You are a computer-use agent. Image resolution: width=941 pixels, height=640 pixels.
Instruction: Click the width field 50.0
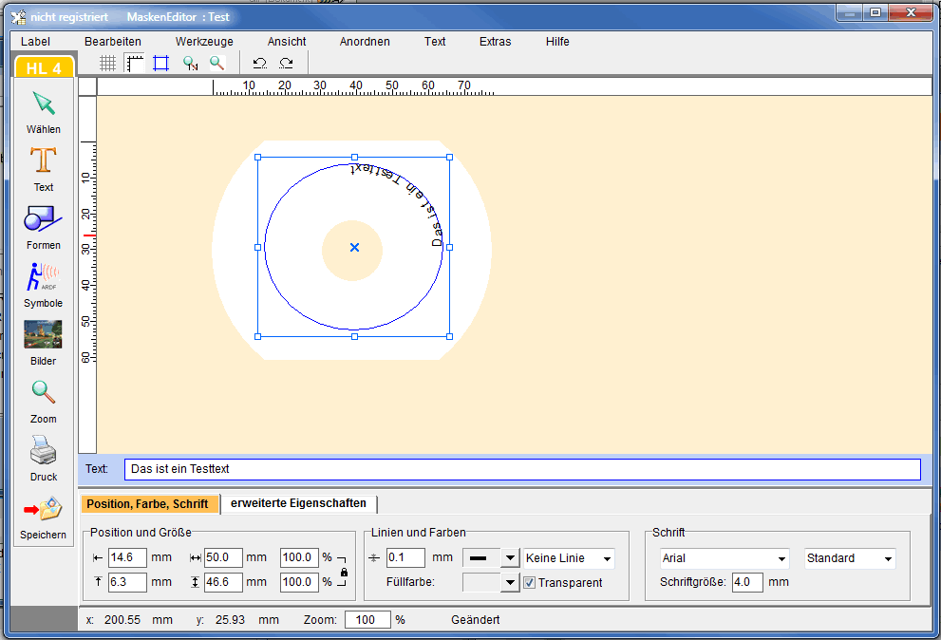223,557
